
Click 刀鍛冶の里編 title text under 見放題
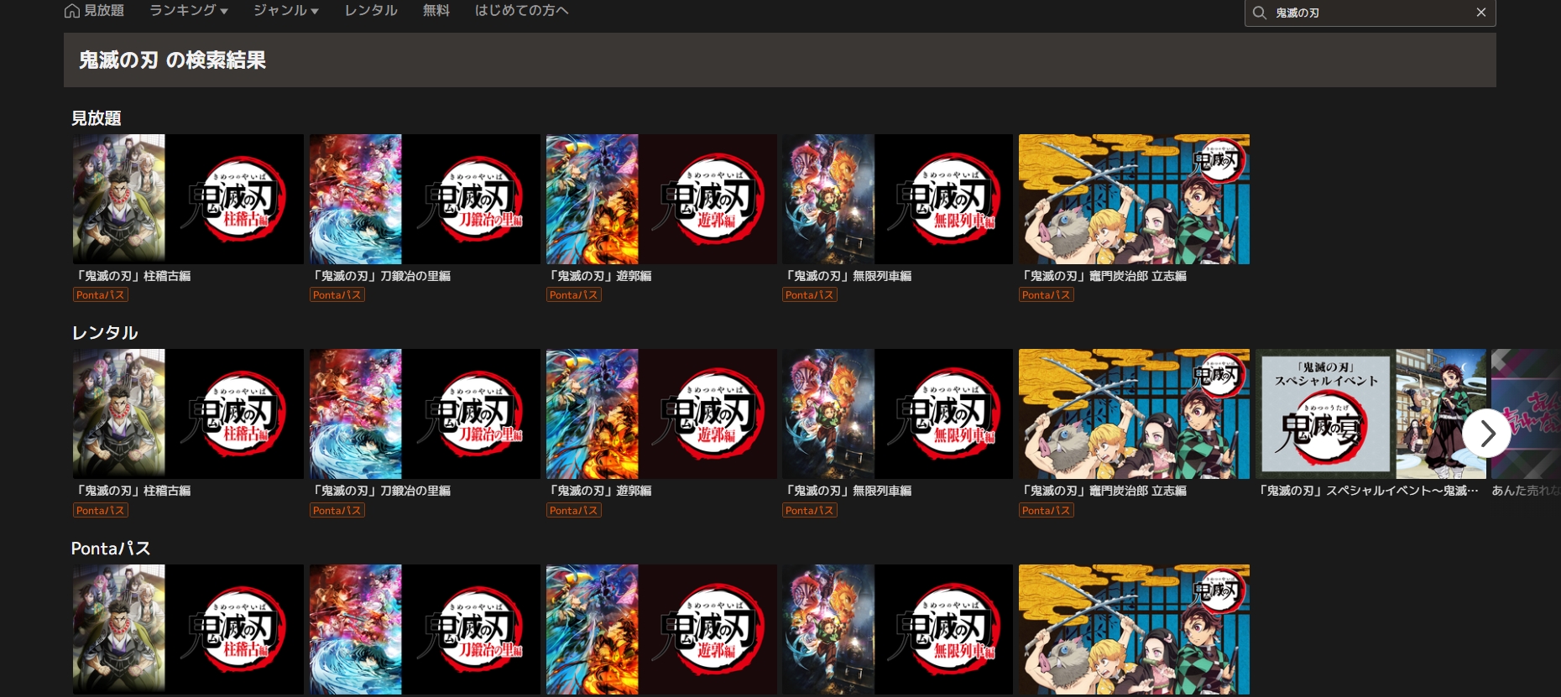(x=381, y=276)
